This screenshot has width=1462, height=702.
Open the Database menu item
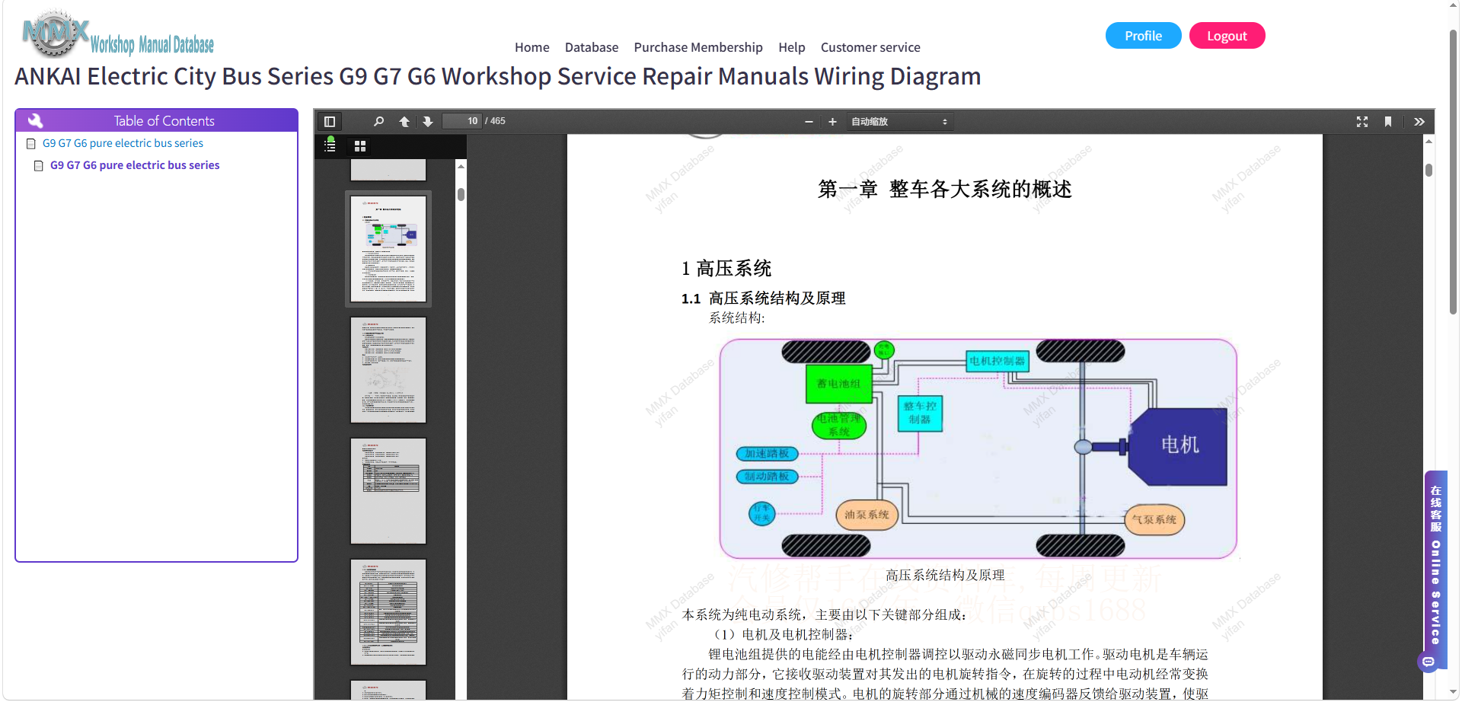click(592, 47)
